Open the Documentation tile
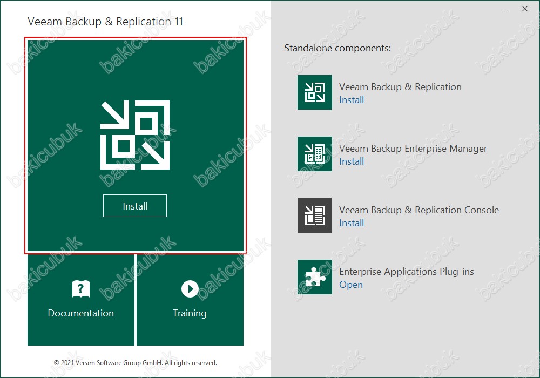540x378 pixels. pyautogui.click(x=81, y=300)
